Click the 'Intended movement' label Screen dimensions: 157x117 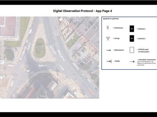pos(147,60)
